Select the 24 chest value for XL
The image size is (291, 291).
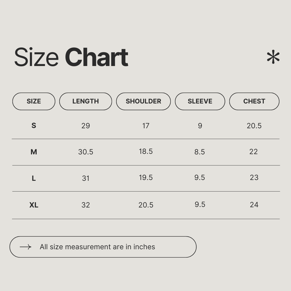click(x=254, y=205)
